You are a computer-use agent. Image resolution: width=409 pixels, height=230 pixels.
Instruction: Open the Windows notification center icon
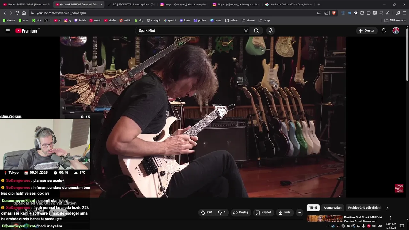(402, 226)
